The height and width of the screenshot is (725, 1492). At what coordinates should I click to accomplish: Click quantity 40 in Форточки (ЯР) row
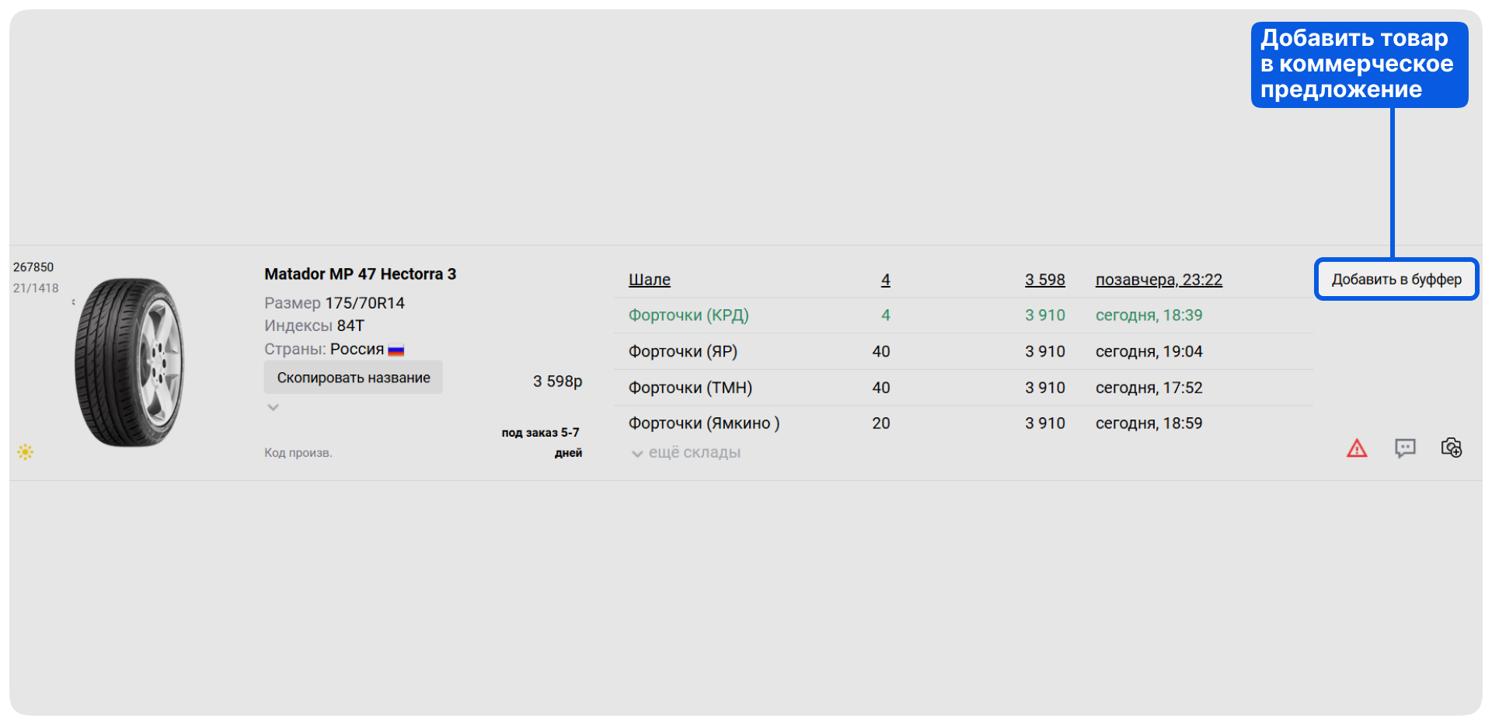(x=881, y=351)
